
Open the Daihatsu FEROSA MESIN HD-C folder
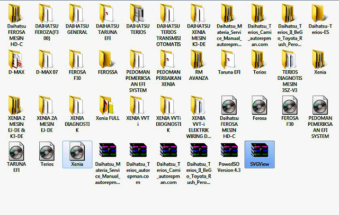click(x=16, y=25)
